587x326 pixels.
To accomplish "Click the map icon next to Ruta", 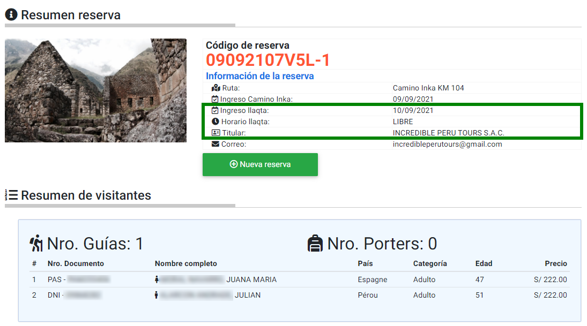I will 216,88.
